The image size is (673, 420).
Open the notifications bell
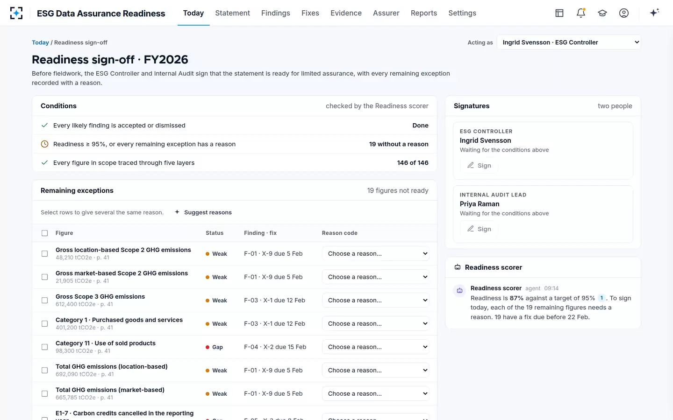[x=581, y=13]
